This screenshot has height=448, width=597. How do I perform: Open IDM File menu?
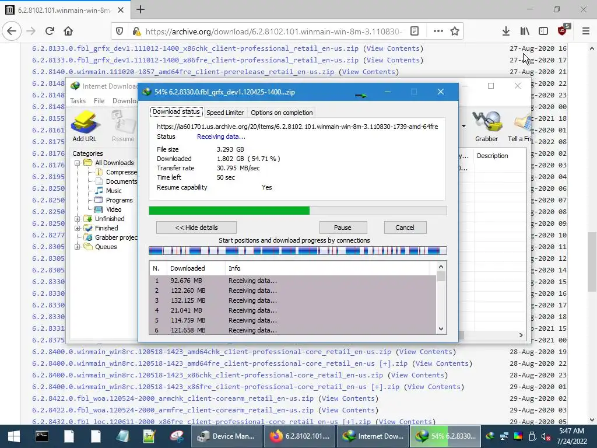pos(99,101)
